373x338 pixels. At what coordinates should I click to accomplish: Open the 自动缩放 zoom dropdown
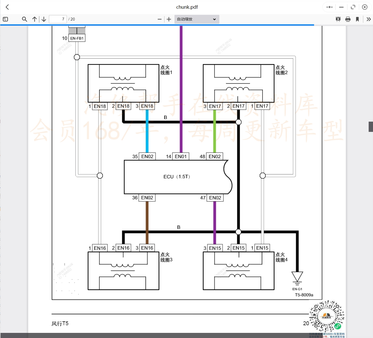[x=196, y=19]
